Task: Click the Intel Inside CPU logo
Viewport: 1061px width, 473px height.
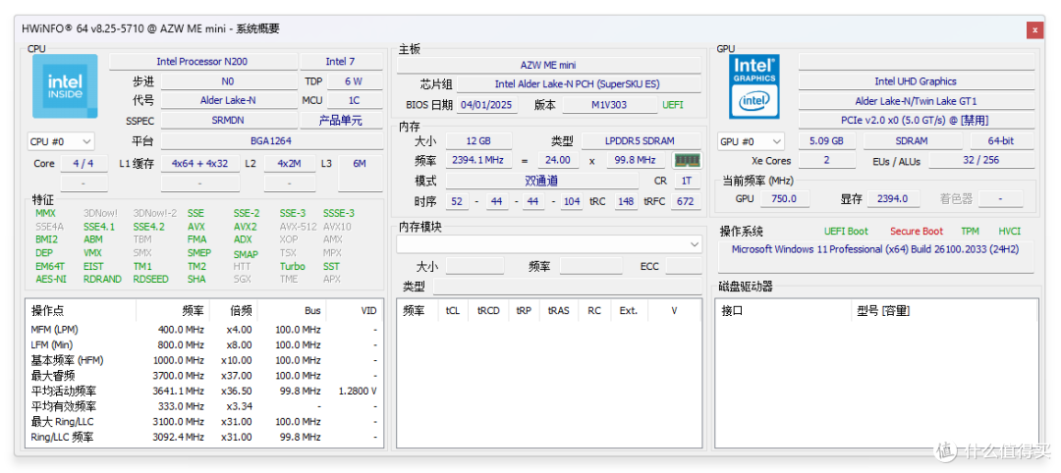Action: (x=65, y=86)
